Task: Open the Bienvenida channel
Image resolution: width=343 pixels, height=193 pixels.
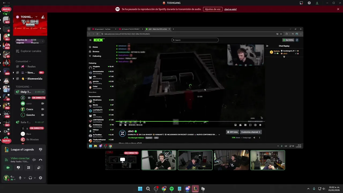Action: click(x=30, y=79)
